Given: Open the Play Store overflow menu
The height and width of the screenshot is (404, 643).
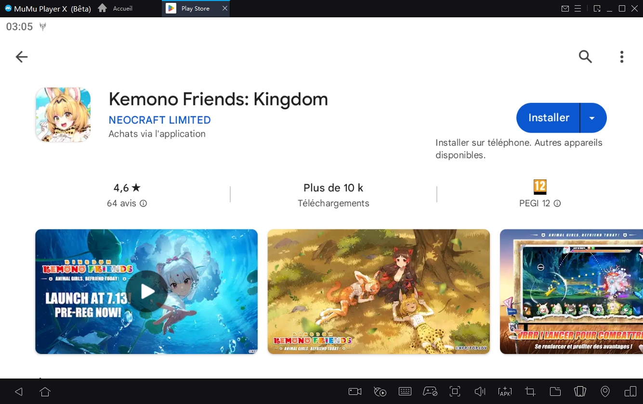Looking at the screenshot, I should [621, 56].
